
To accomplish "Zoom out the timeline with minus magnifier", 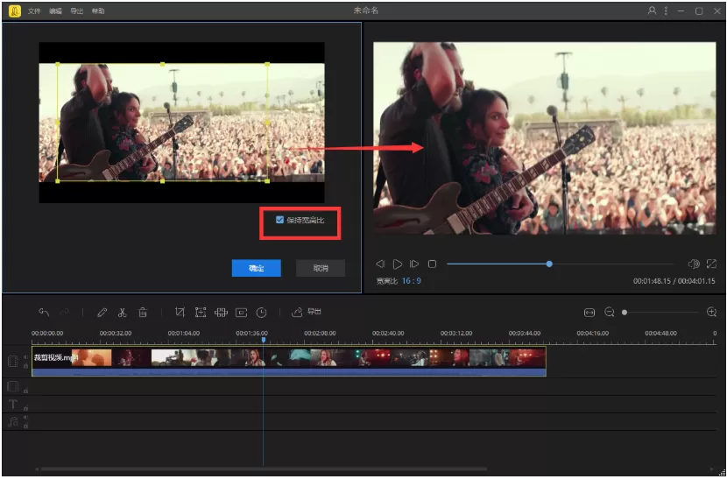I will pos(610,312).
